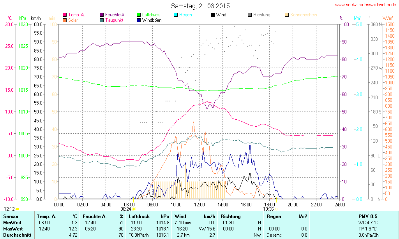Click the chart title Samstag, 21.03.2015
The width and height of the screenshot is (399, 239).
(x=200, y=6)
